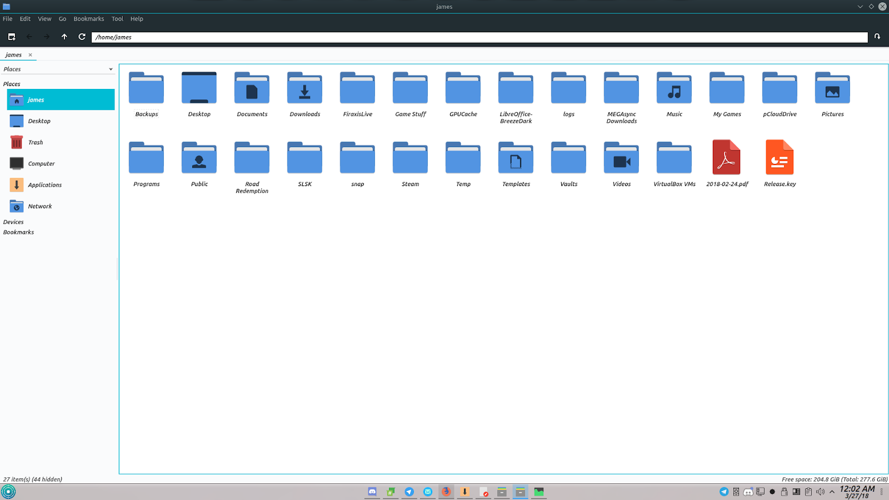Navigate back with the back arrow
The height and width of the screenshot is (500, 889).
(x=29, y=37)
